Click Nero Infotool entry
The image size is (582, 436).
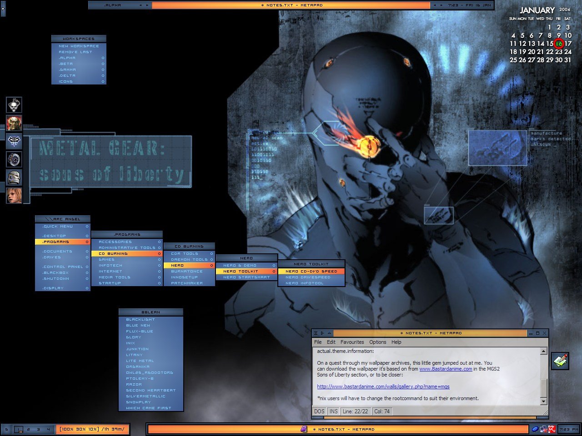click(311, 283)
